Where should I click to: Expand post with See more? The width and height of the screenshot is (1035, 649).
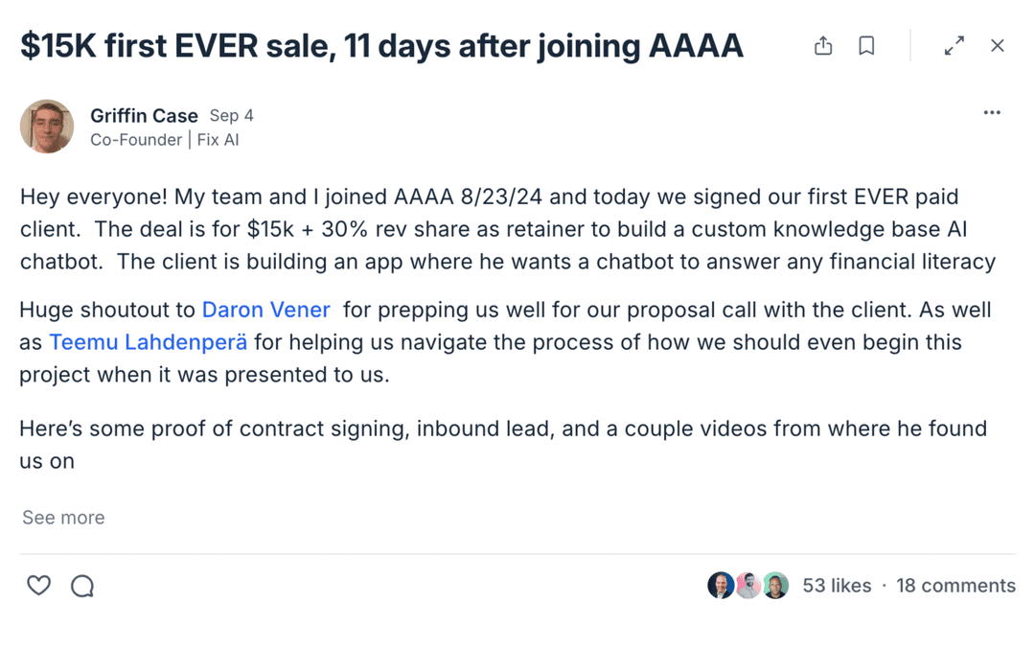tap(63, 518)
